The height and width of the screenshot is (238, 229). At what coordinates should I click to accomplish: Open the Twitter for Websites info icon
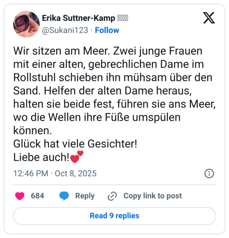[x=209, y=173]
